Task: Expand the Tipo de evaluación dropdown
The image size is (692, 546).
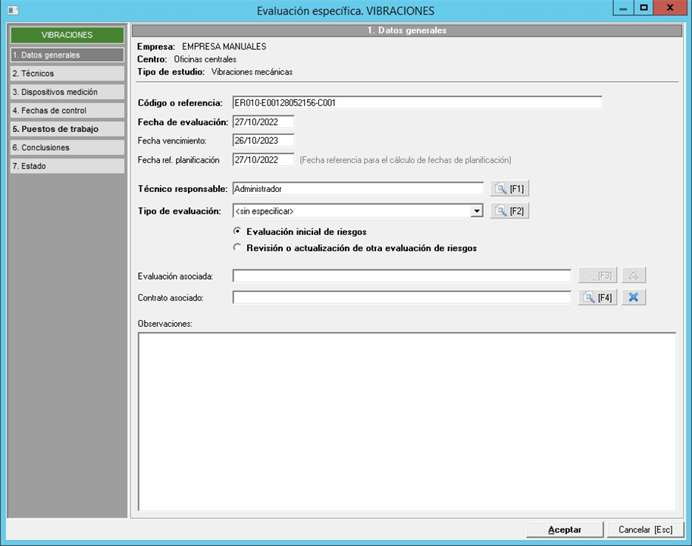Action: (x=476, y=211)
